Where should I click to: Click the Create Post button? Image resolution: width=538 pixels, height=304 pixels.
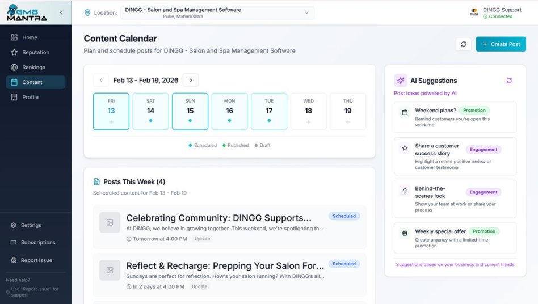tap(501, 44)
